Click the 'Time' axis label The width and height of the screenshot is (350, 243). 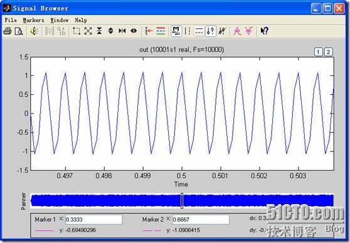[x=181, y=185]
